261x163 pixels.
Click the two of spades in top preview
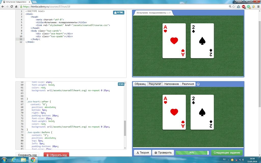pos(202,41)
